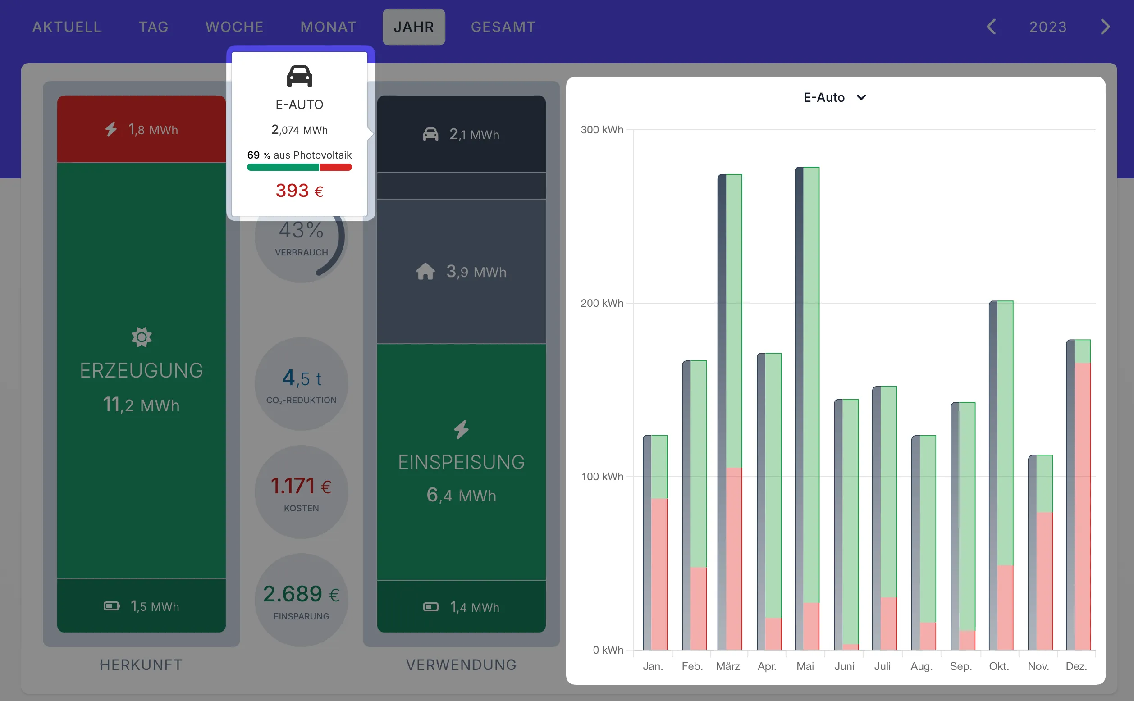Viewport: 1134px width, 701px height.
Task: Go to next year arrow
Action: tap(1106, 27)
